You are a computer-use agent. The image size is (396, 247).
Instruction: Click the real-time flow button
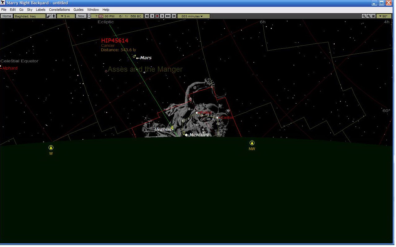pyautogui.click(x=168, y=16)
